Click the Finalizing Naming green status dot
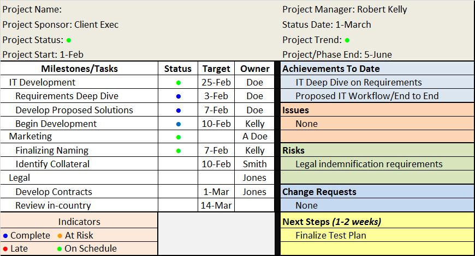The height and width of the screenshot is (256, 475). (179, 151)
